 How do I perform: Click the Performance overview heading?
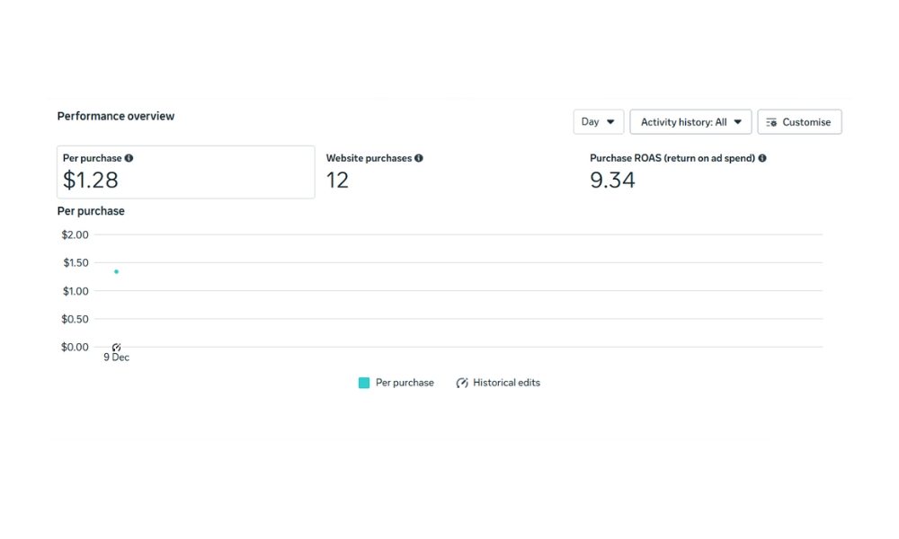click(x=116, y=116)
